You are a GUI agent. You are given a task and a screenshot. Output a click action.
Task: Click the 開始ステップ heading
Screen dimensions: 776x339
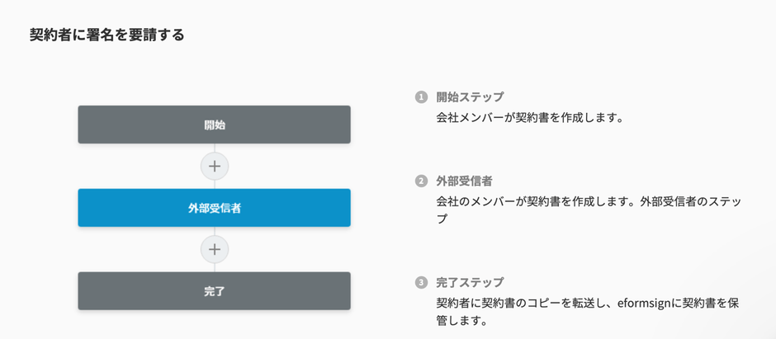click(470, 97)
